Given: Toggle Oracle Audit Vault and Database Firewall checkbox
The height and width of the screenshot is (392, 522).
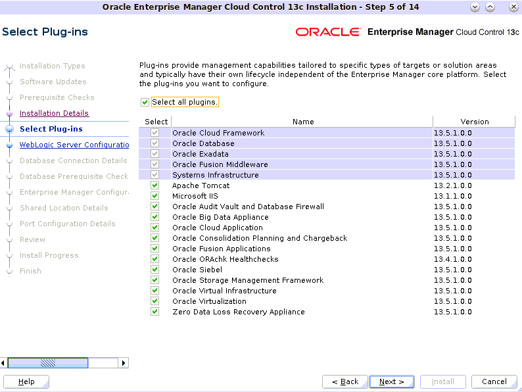Looking at the screenshot, I should [x=154, y=207].
